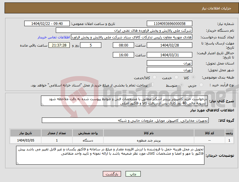Click the چاپ (print) button
The image size is (239, 182).
click(x=133, y=174)
